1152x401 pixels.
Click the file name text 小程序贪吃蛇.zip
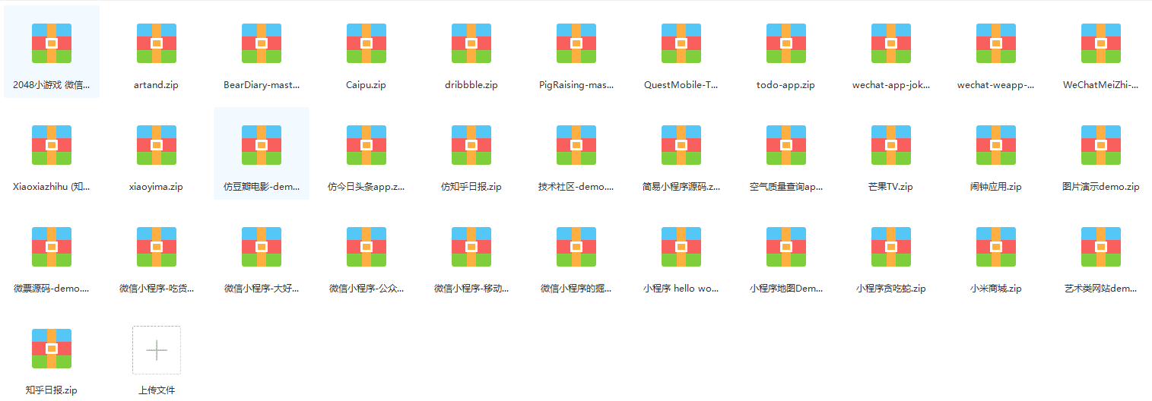click(x=891, y=289)
